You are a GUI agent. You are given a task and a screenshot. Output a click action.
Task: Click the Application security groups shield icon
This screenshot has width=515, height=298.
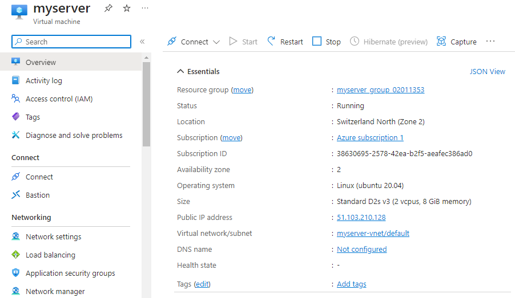pyautogui.click(x=16, y=273)
